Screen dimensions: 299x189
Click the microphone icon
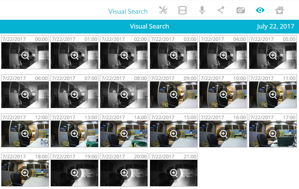(202, 10)
